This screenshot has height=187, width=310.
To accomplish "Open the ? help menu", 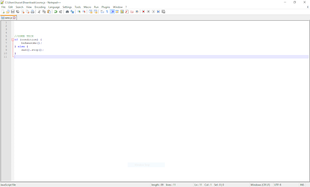I will click(126, 7).
